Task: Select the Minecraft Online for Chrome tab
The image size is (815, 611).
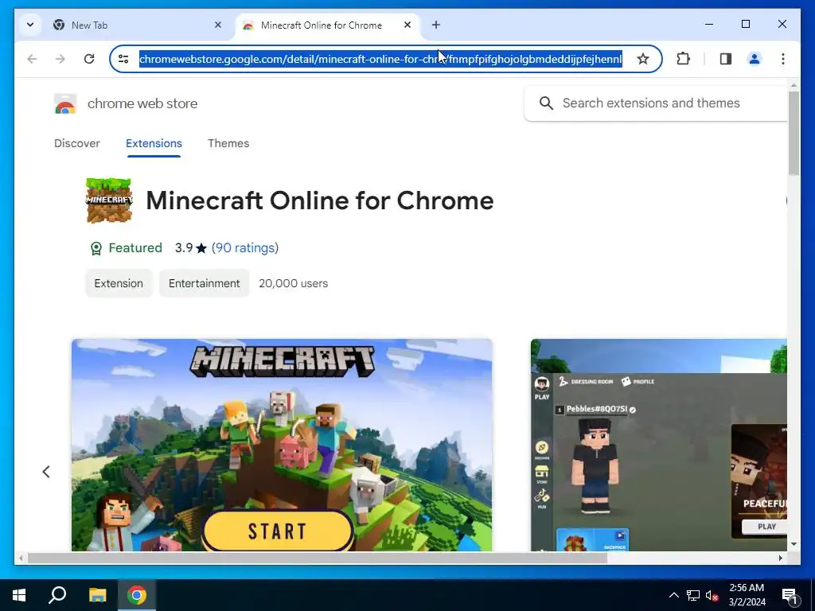Action: point(327,25)
